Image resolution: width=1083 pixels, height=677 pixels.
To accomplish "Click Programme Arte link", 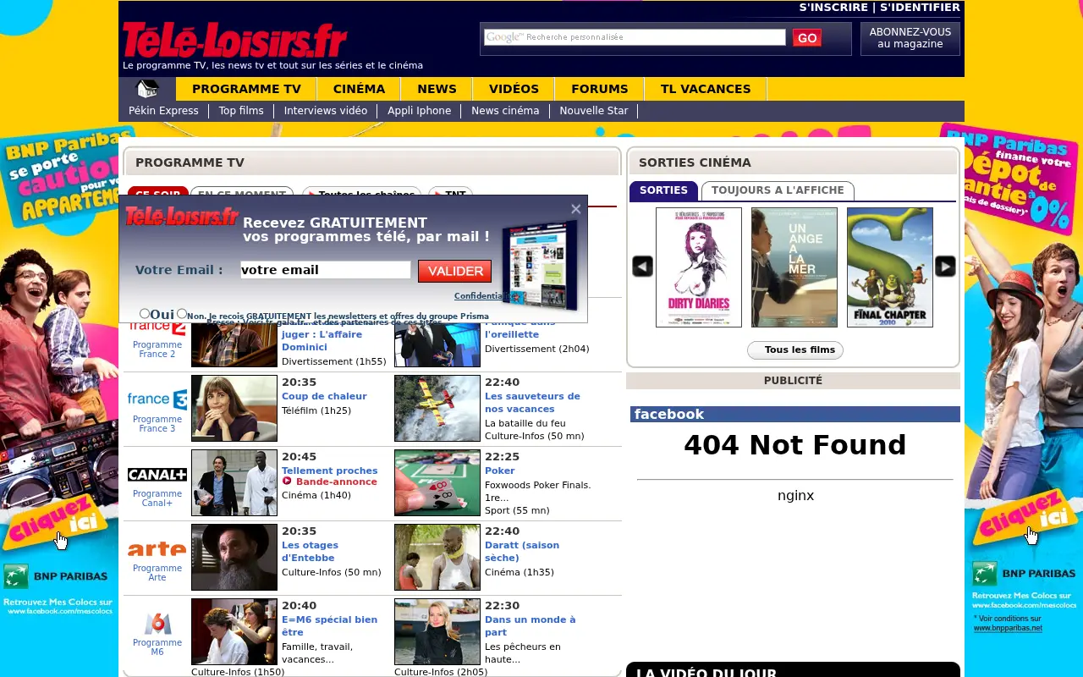I will click(x=157, y=573).
